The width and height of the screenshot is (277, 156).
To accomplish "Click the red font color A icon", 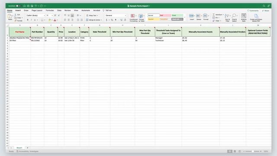I will pos(55,20).
